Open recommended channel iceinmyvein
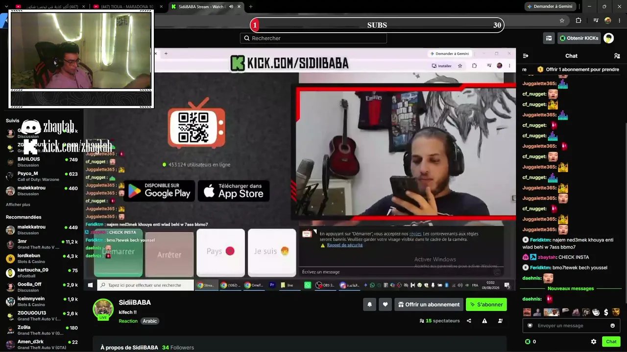627x352 pixels. (x=42, y=302)
